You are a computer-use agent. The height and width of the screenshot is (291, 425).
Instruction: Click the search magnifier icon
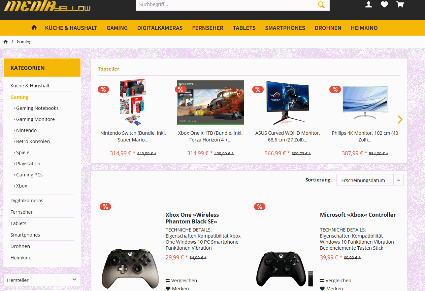pos(321,5)
